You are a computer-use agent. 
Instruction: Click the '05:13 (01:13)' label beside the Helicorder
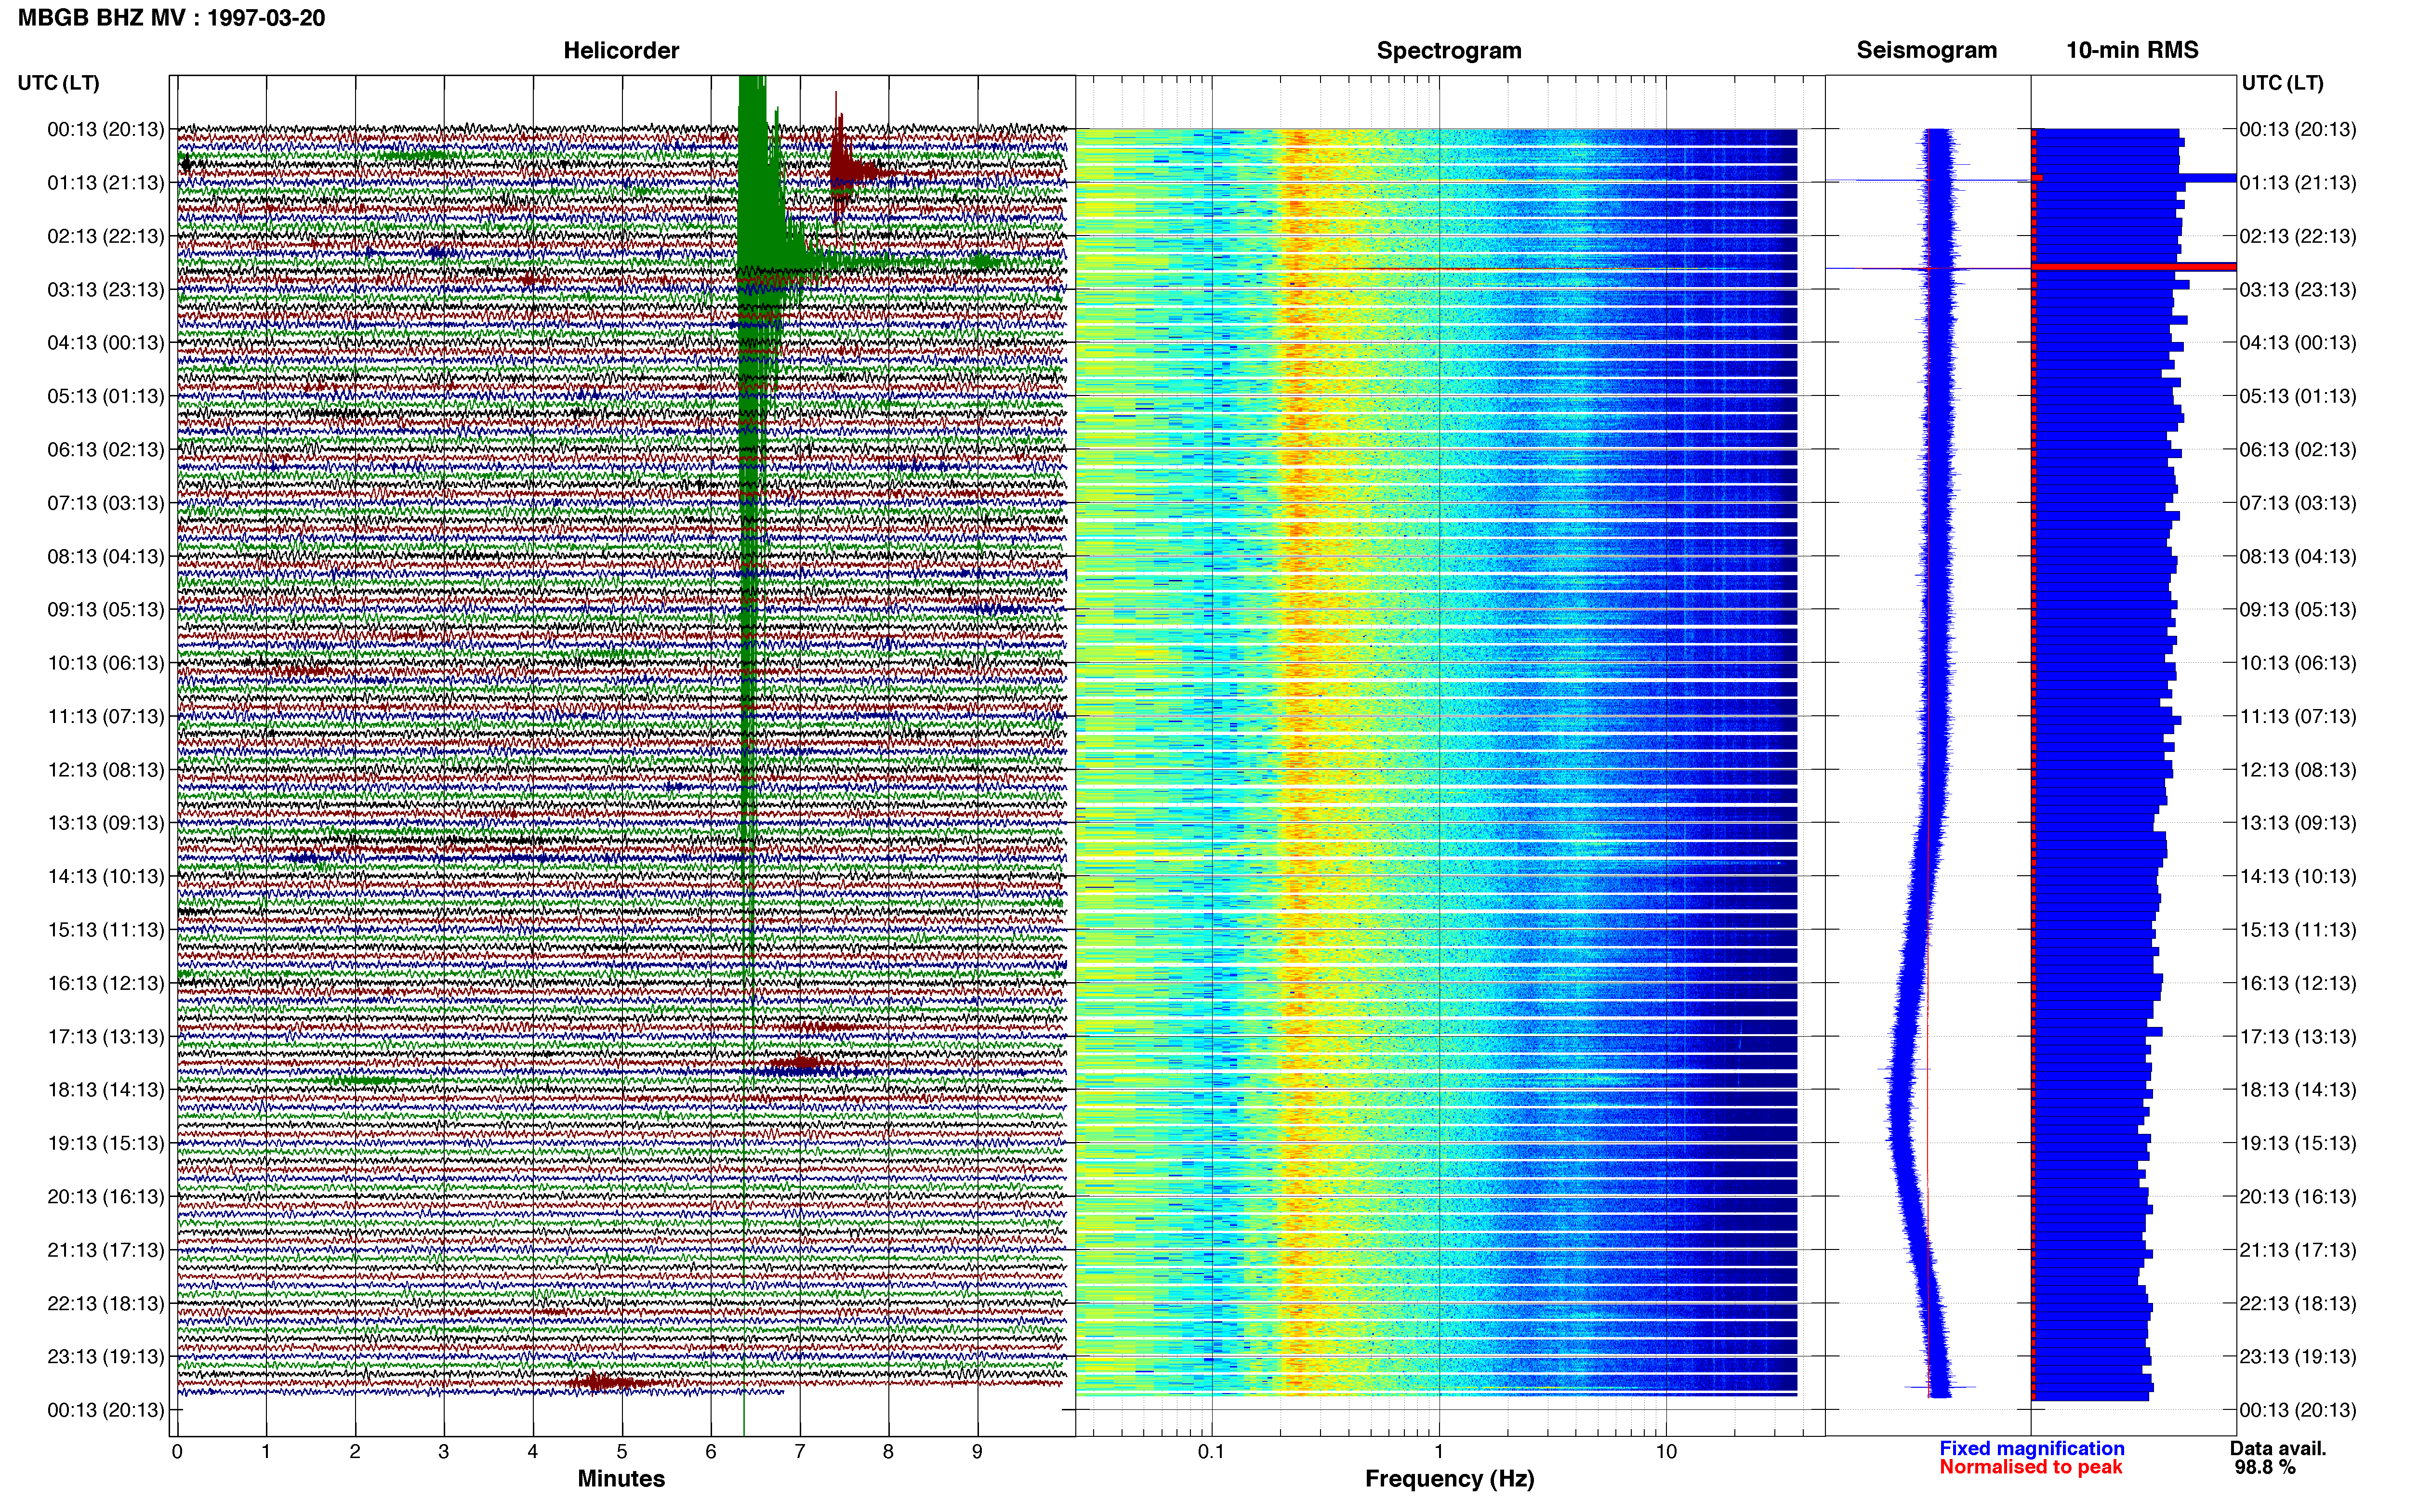[x=106, y=396]
